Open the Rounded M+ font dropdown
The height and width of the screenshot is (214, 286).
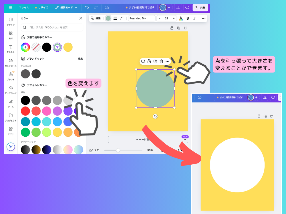(142, 18)
